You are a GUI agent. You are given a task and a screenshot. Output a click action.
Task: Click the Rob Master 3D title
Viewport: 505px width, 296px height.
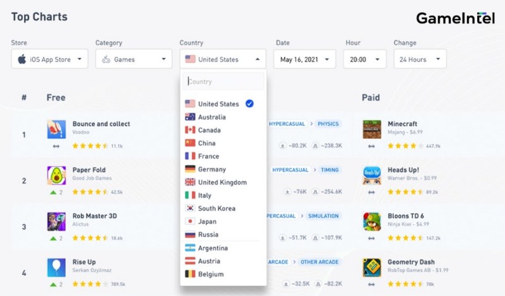tap(95, 216)
